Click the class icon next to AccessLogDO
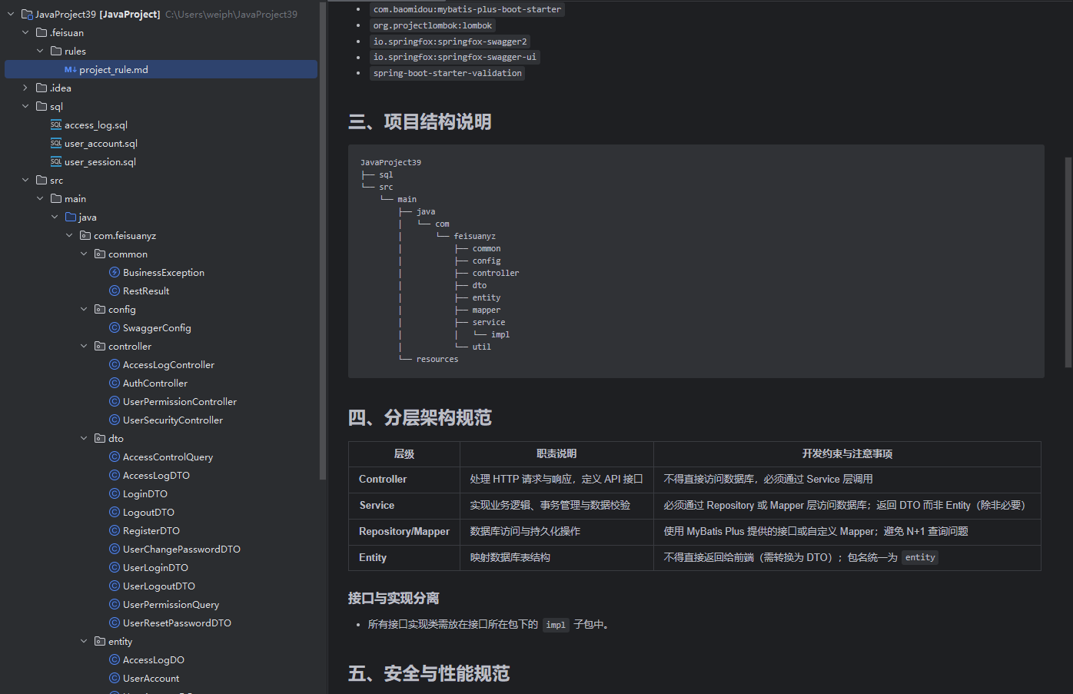The height and width of the screenshot is (694, 1073). pyautogui.click(x=115, y=660)
